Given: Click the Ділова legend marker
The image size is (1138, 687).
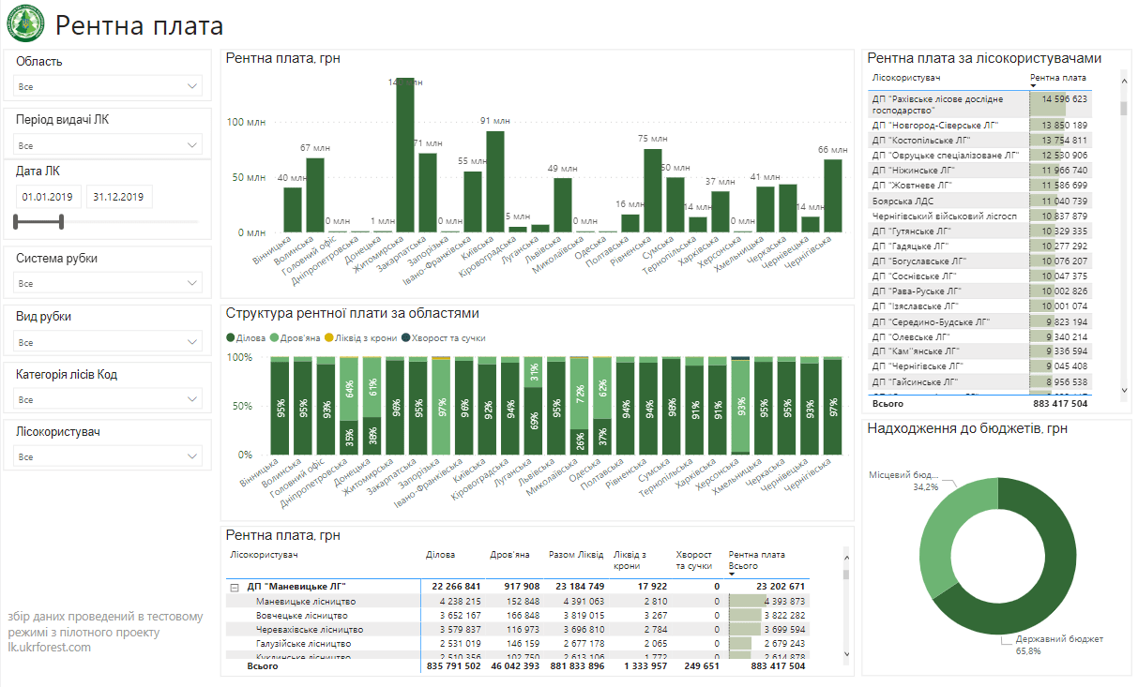Looking at the screenshot, I should pyautogui.click(x=231, y=338).
